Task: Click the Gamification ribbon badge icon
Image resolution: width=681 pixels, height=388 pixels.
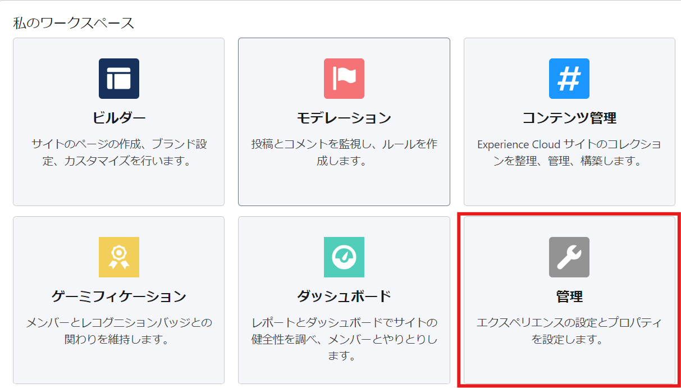Action: point(118,257)
